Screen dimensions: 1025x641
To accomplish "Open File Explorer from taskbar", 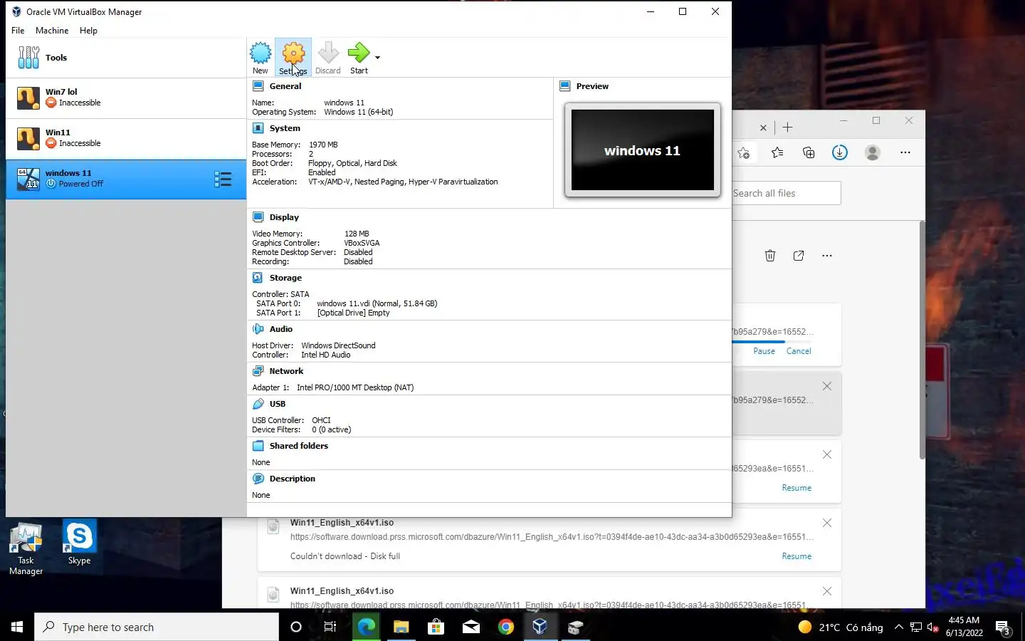I will pyautogui.click(x=401, y=627).
